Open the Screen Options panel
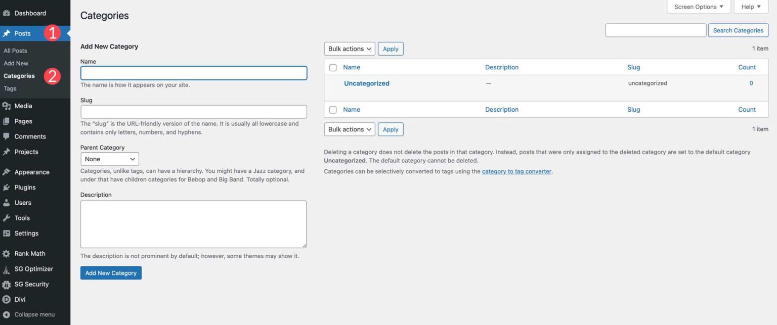The image size is (777, 325). pos(698,7)
